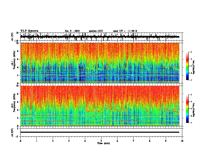The width and height of the screenshot is (205, 158).
Task: Click ch.1 "Frequency (kHz)" axis label
Action: 14,60
